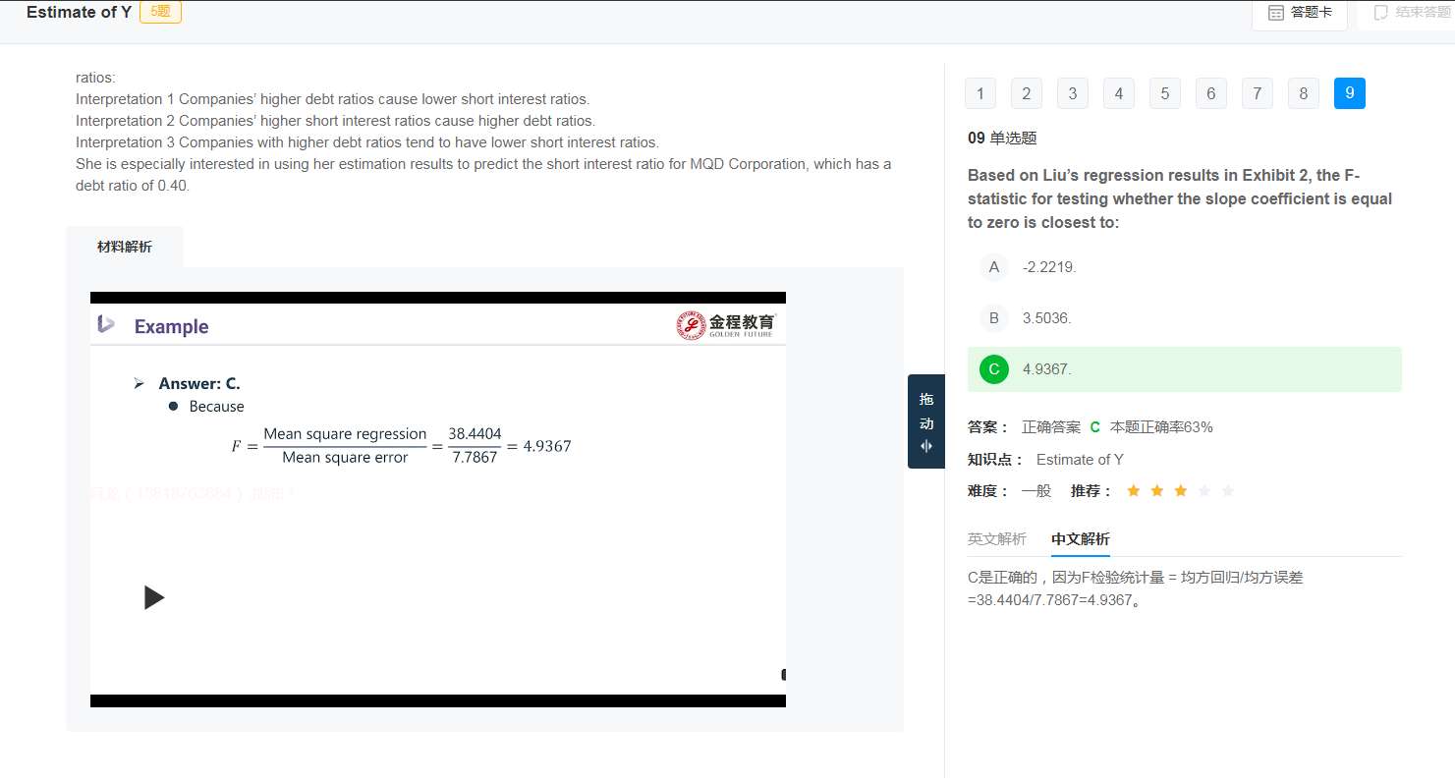Image resolution: width=1455 pixels, height=782 pixels.
Task: Open the 答题卡 answer sheet
Action: (x=1299, y=13)
